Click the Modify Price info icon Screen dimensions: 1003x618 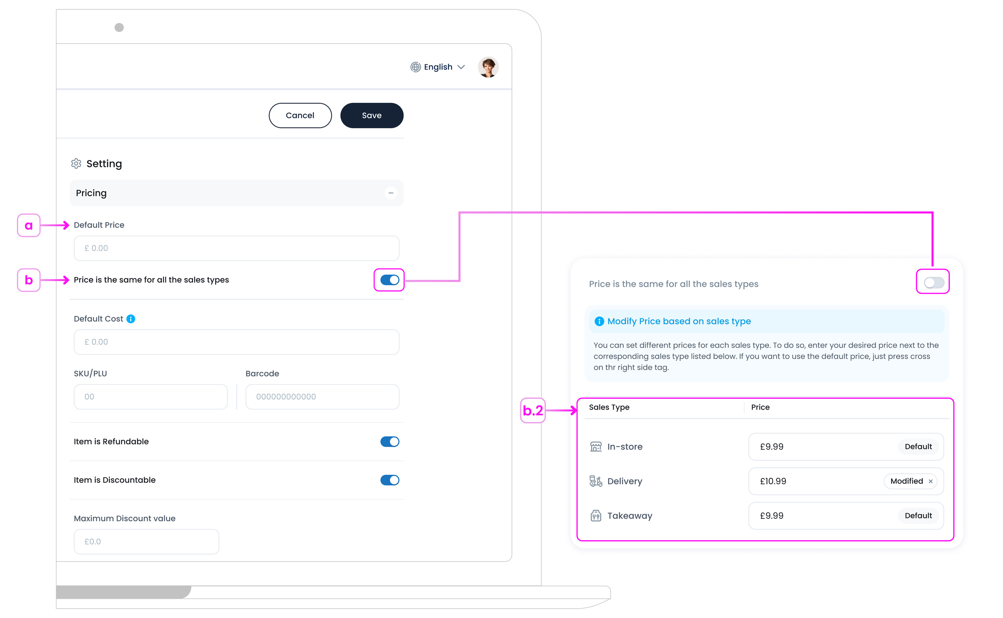pyautogui.click(x=599, y=321)
